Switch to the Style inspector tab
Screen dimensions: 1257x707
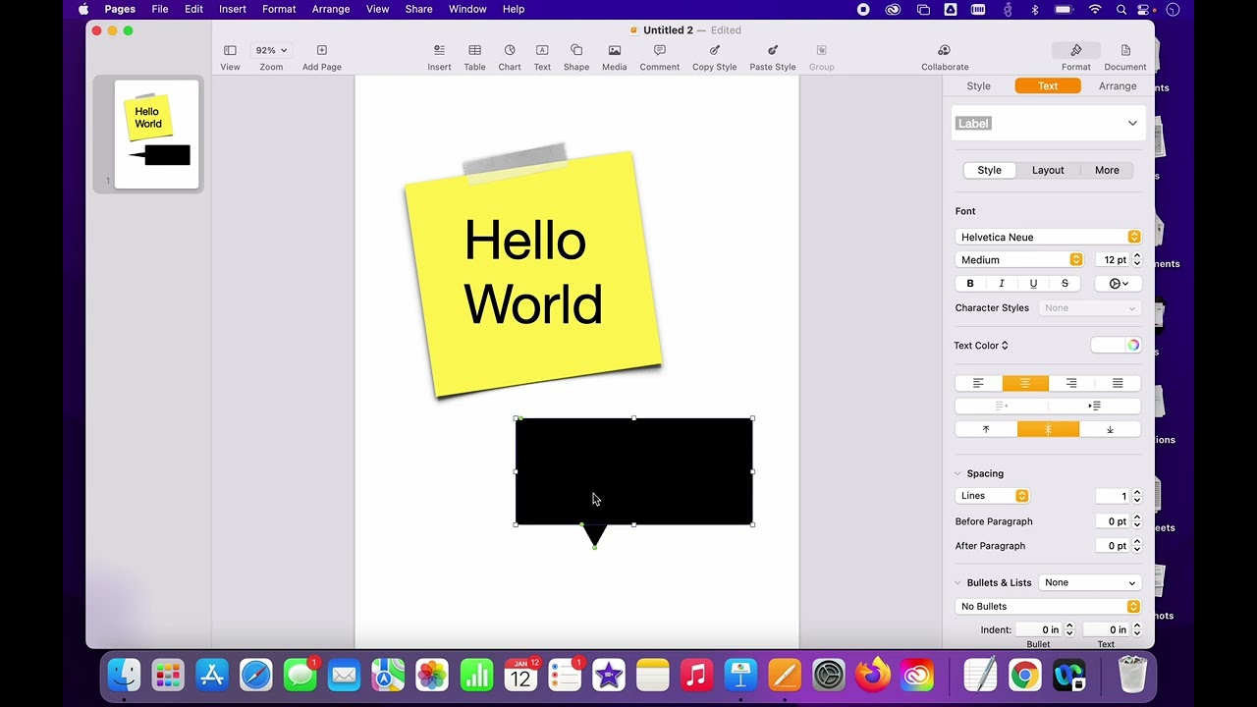pyautogui.click(x=979, y=86)
